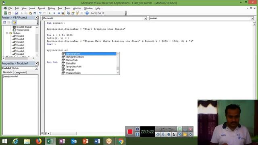Screen dimensions: 258x145
Task: Open recorder output folder icon
Action: [x=185, y=134]
